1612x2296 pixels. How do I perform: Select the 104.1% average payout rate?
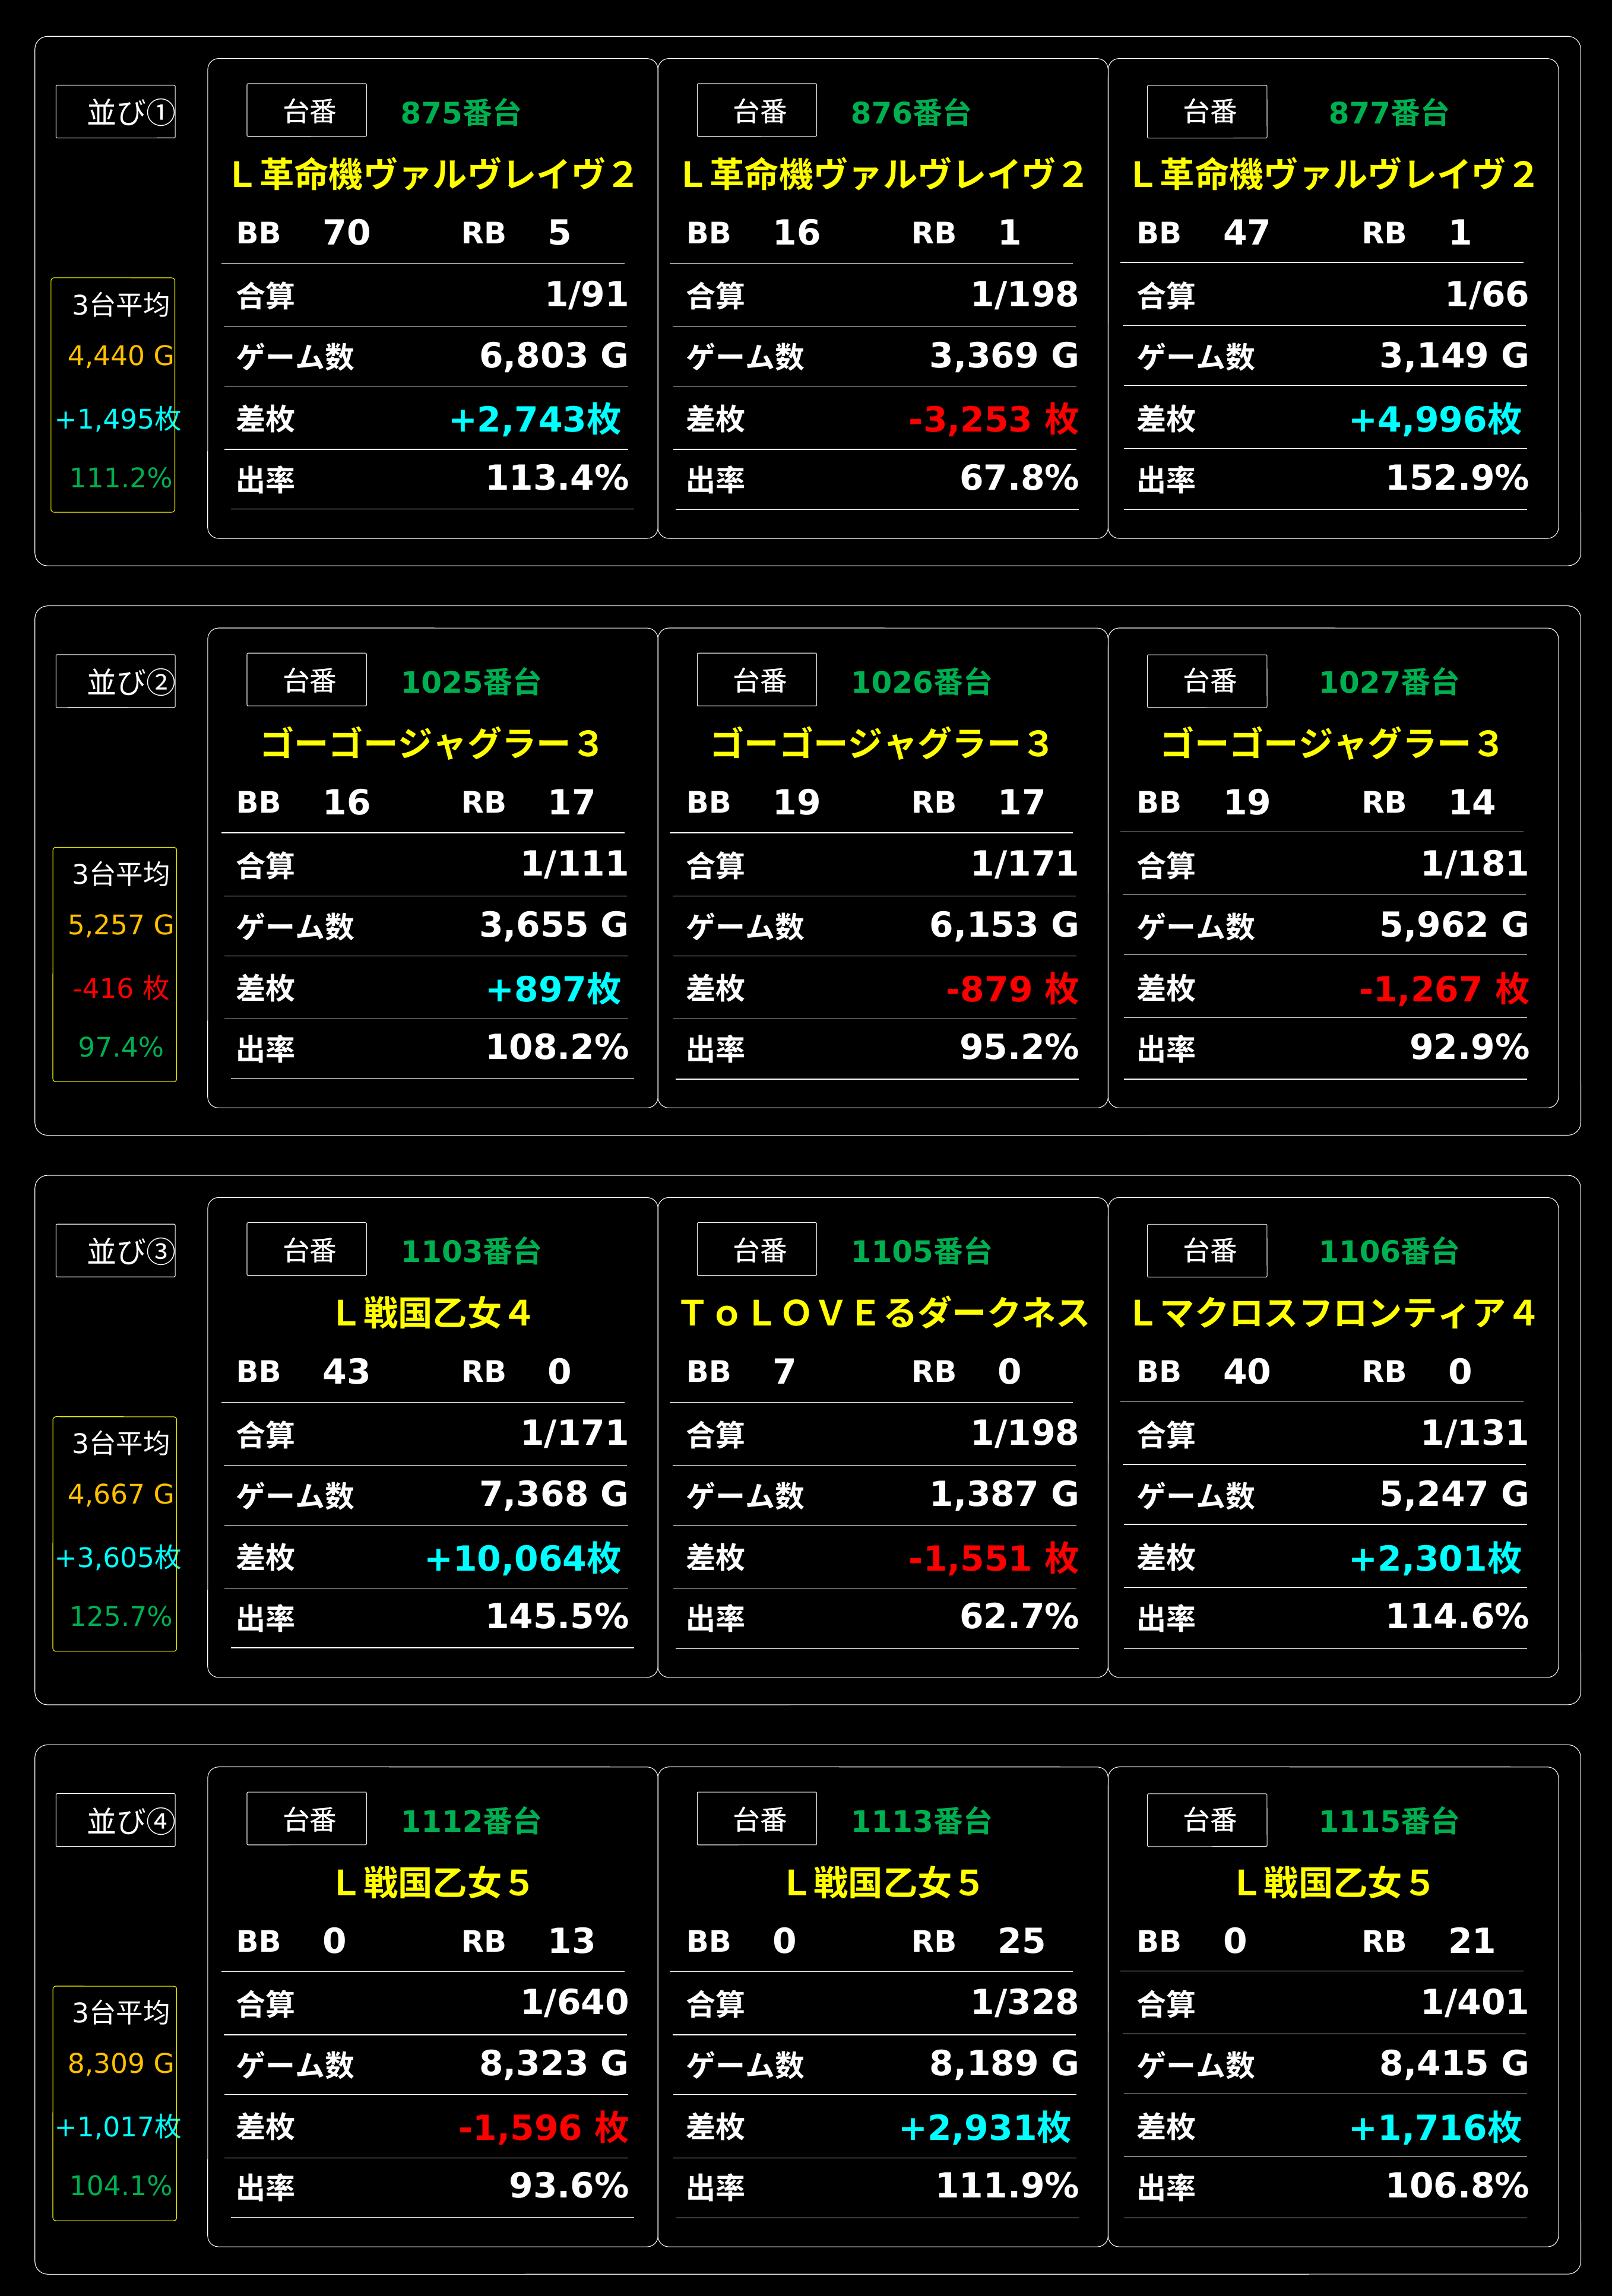click(x=120, y=2186)
